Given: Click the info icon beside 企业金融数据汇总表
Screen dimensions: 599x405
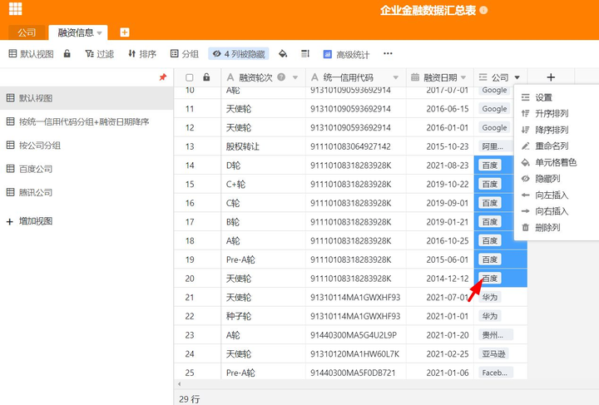Looking at the screenshot, I should tap(483, 10).
